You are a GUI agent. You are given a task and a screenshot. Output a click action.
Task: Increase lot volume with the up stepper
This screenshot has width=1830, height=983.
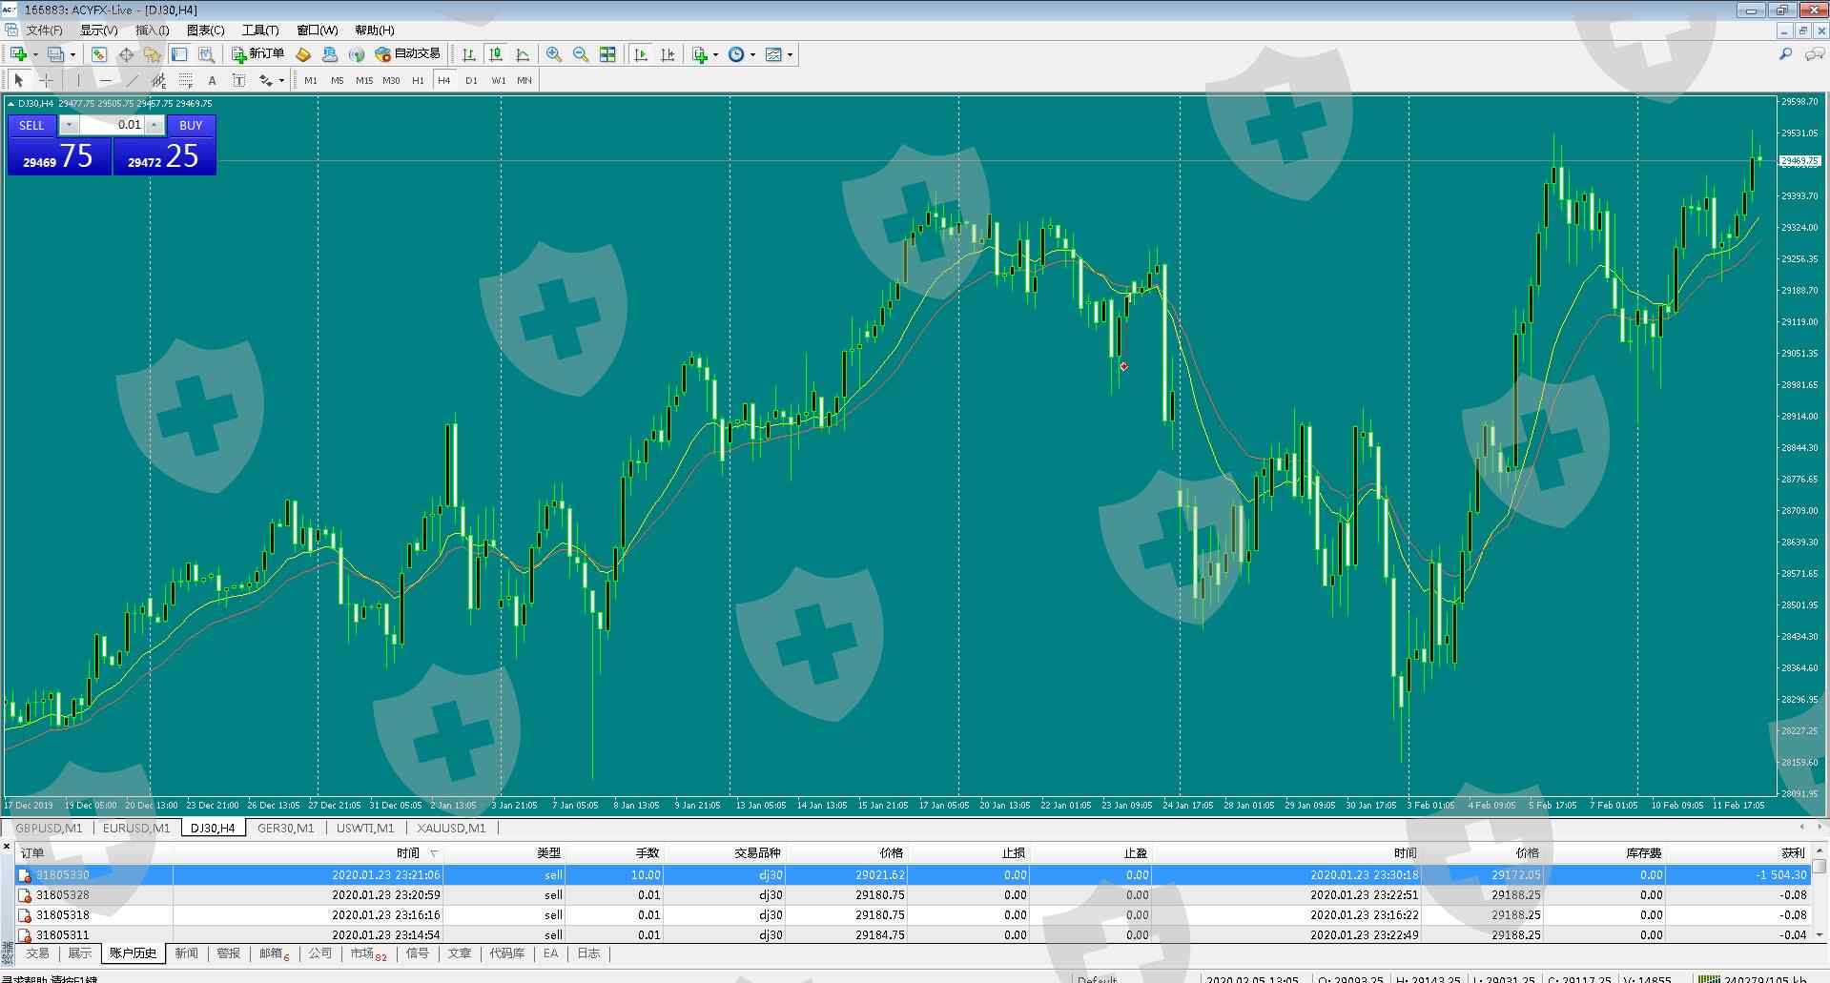154,125
